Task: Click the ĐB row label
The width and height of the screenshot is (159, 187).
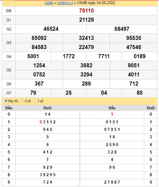Action: (9, 11)
